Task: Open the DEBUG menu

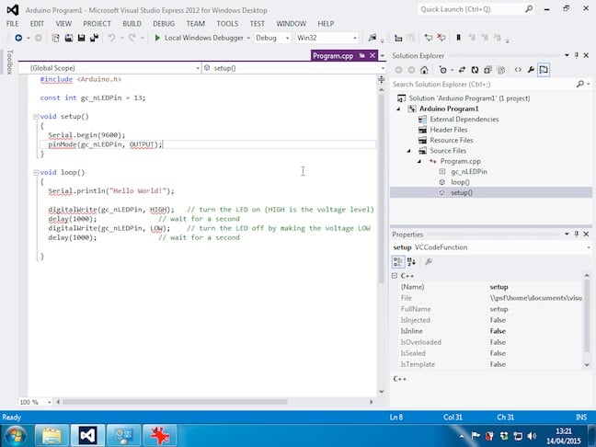Action: click(x=164, y=24)
